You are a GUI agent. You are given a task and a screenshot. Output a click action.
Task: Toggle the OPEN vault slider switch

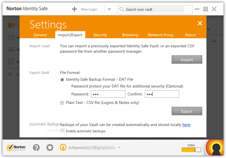click(x=191, y=150)
